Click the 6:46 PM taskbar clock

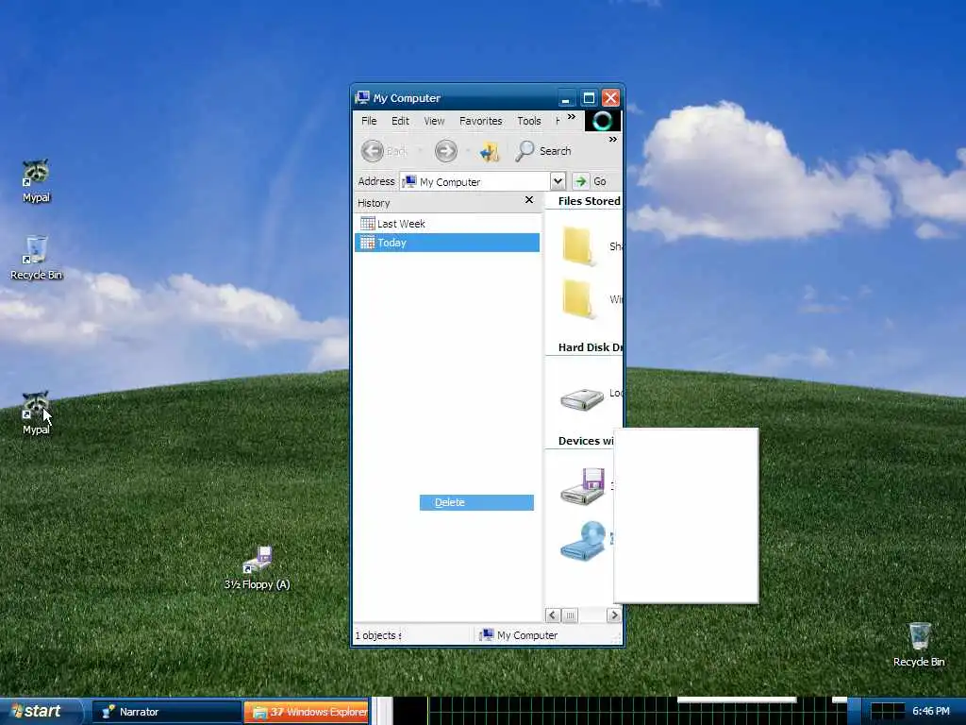(x=931, y=712)
